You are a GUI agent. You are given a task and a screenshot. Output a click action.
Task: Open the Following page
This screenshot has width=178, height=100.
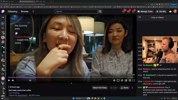pyautogui.click(x=12, y=11)
